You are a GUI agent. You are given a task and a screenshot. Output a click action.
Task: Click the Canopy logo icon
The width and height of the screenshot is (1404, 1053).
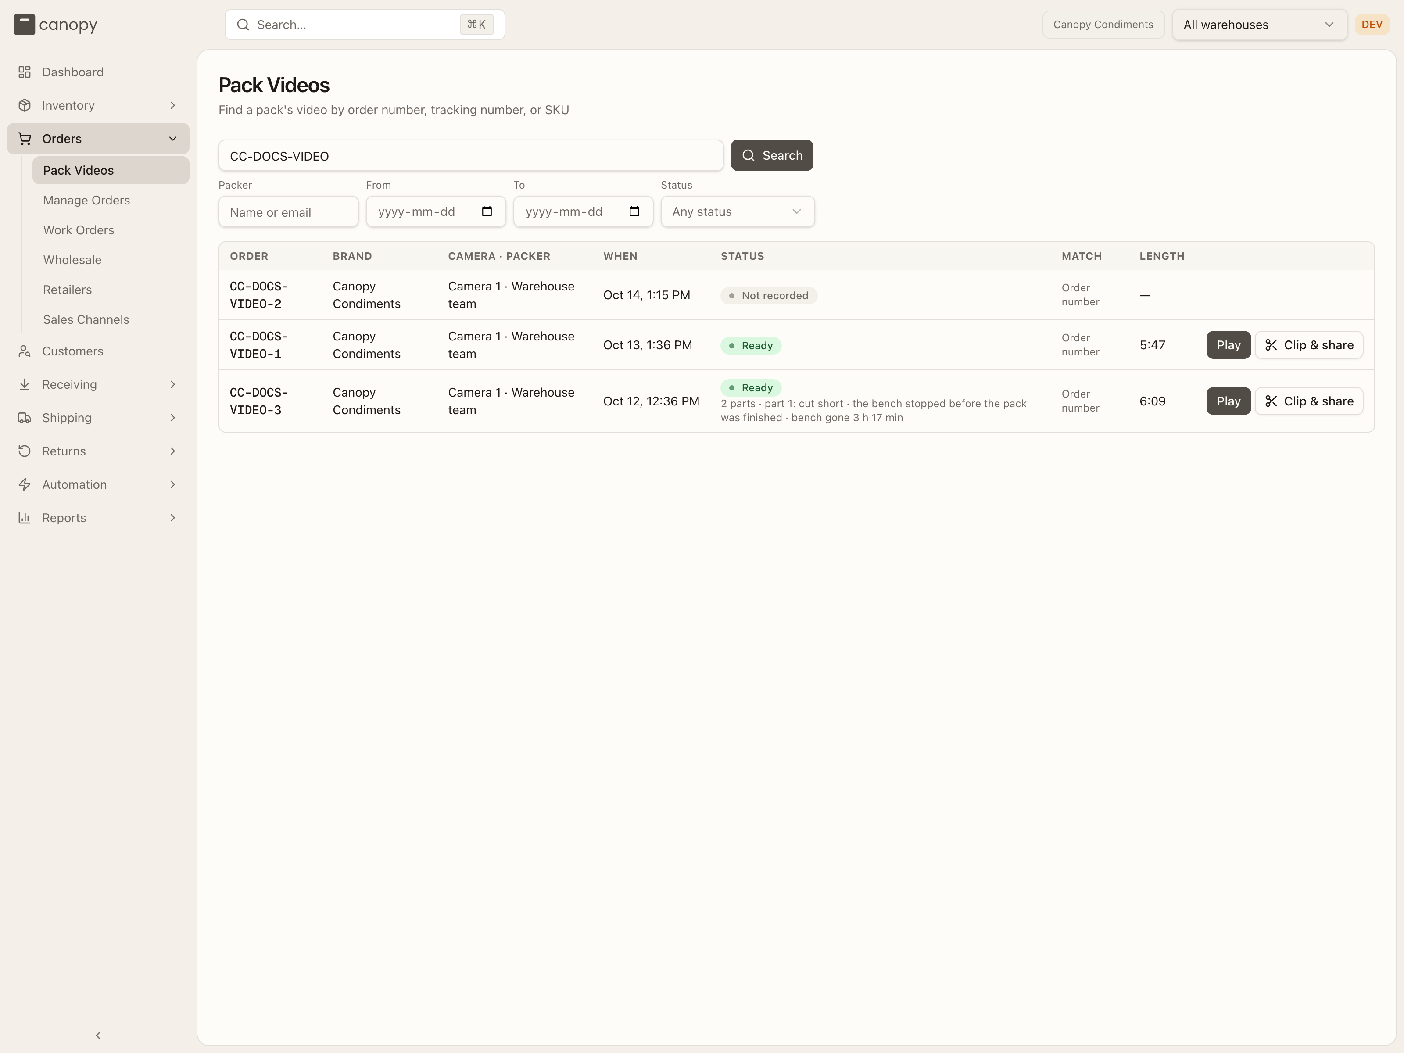click(24, 25)
